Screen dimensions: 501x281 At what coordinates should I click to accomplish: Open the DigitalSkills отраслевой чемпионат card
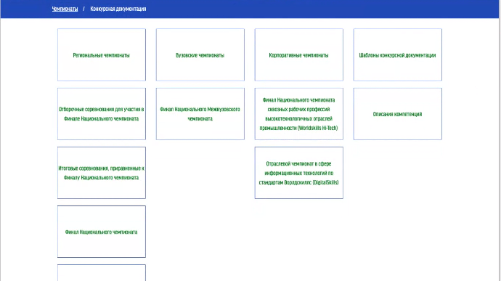tap(299, 173)
